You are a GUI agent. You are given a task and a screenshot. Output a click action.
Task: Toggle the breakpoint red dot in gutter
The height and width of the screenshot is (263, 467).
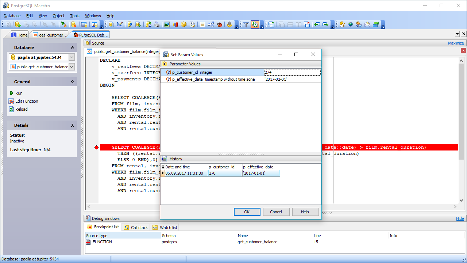tap(96, 147)
